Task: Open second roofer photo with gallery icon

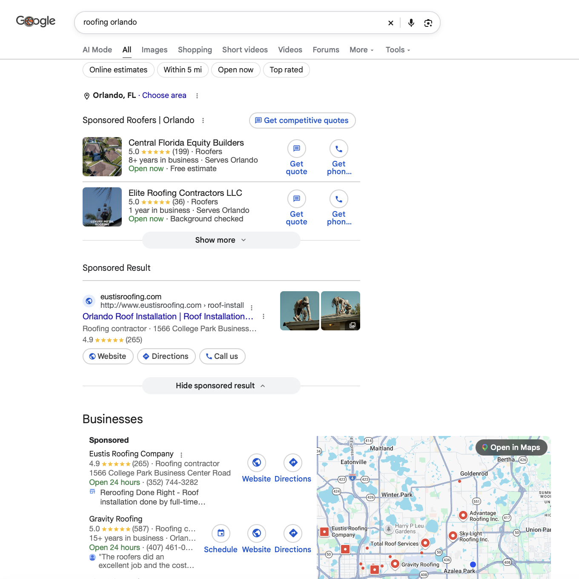Action: click(x=341, y=311)
